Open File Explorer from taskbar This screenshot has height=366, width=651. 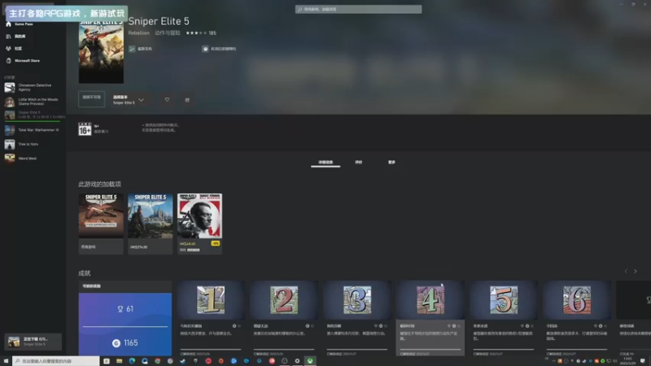coord(119,361)
